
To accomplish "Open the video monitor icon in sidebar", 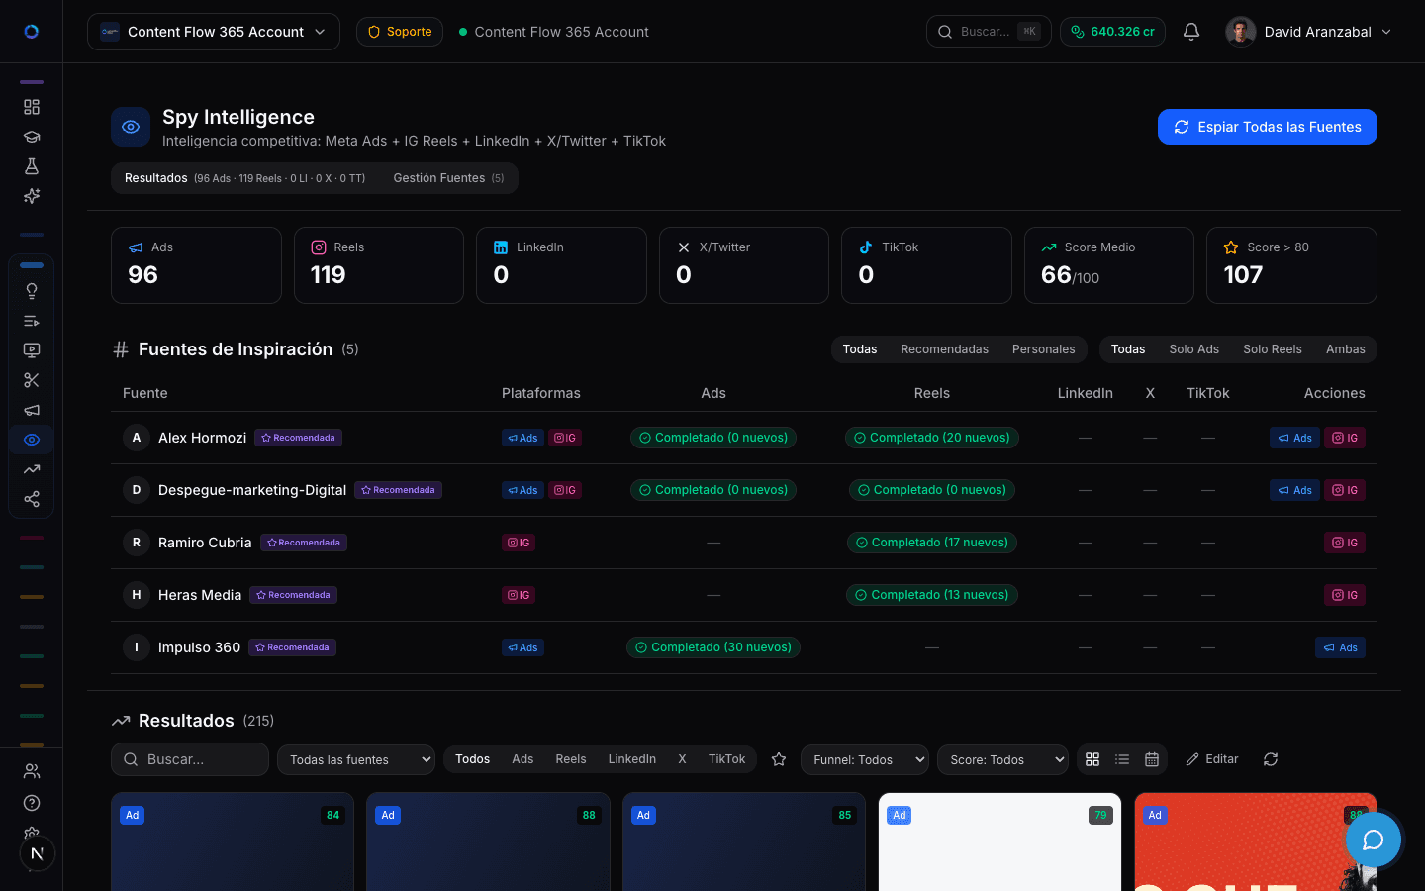I will [x=32, y=350].
